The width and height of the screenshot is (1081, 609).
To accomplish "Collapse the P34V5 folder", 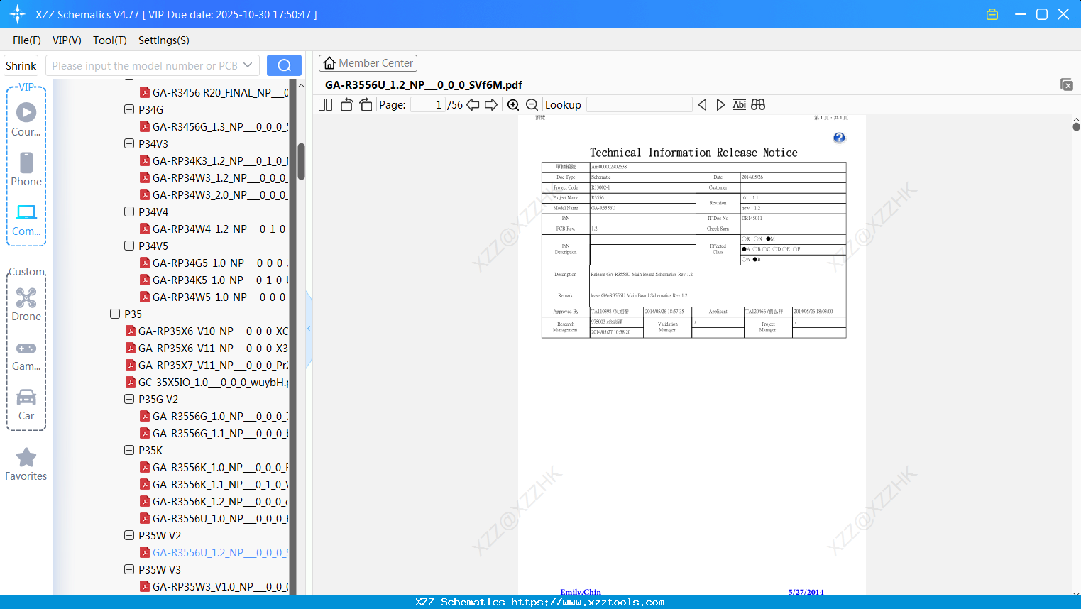I will (129, 246).
